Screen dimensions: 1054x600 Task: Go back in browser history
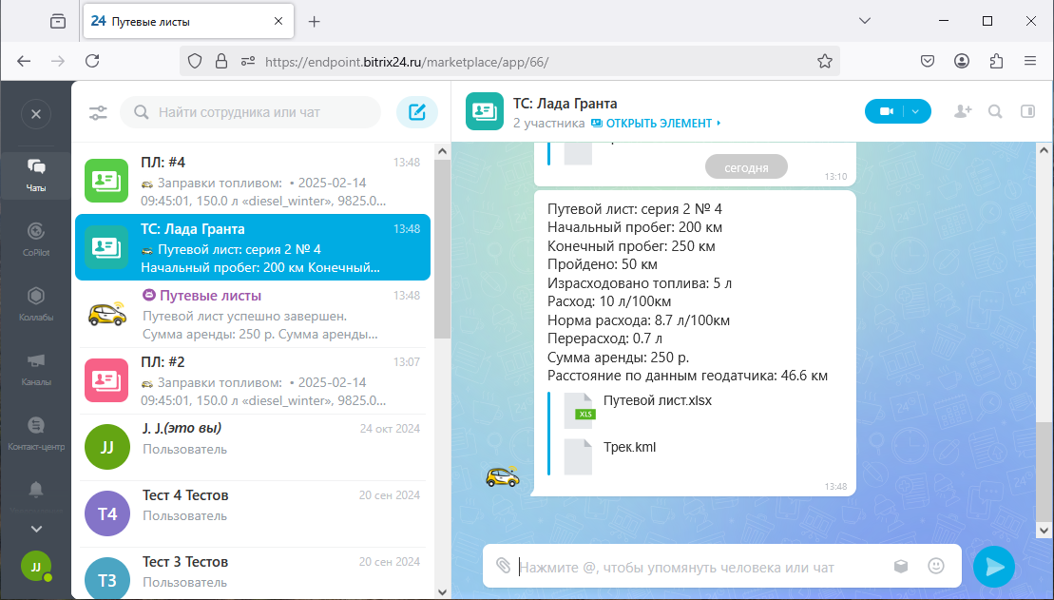[x=24, y=61]
